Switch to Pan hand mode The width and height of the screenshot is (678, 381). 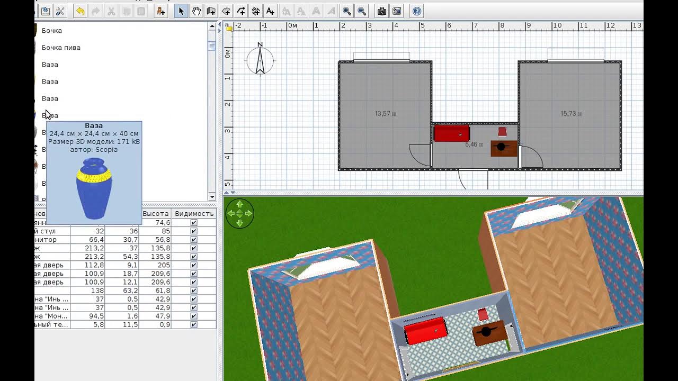coord(196,11)
